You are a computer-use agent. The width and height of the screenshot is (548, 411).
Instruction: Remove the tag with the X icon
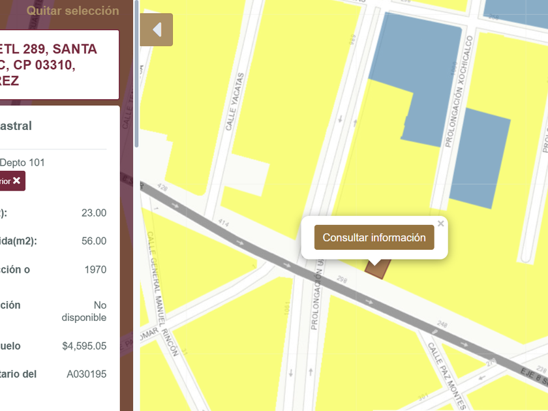(x=16, y=181)
